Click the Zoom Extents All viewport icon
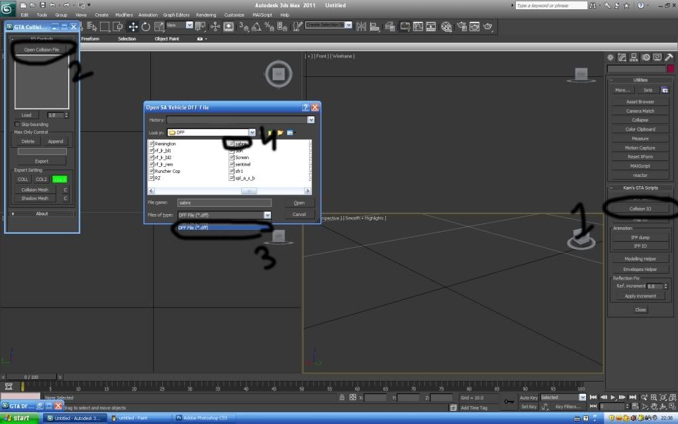Viewport: 678px width, 424px height. pyautogui.click(x=673, y=397)
